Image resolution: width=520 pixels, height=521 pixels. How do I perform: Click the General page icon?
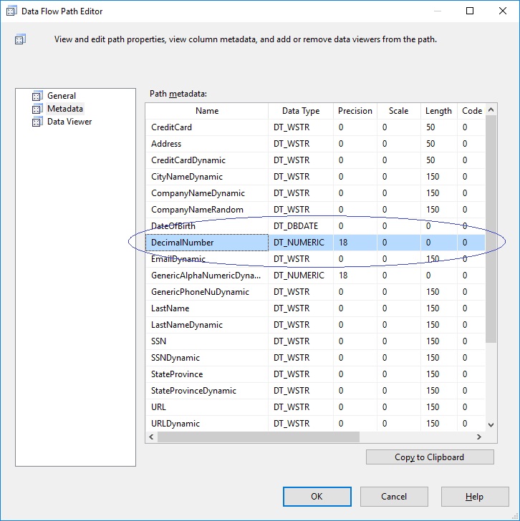(x=37, y=96)
